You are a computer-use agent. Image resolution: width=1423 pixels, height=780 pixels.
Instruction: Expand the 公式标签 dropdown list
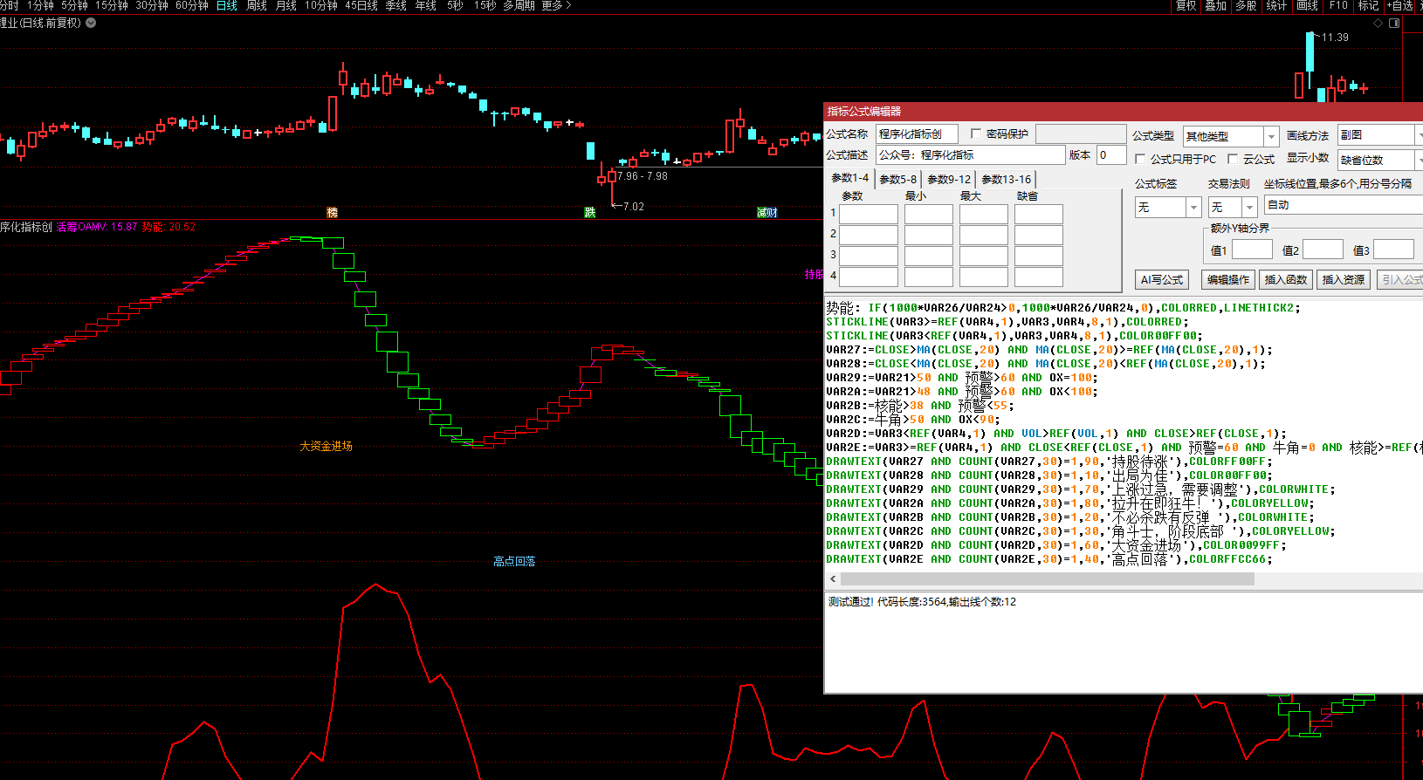[x=1193, y=207]
